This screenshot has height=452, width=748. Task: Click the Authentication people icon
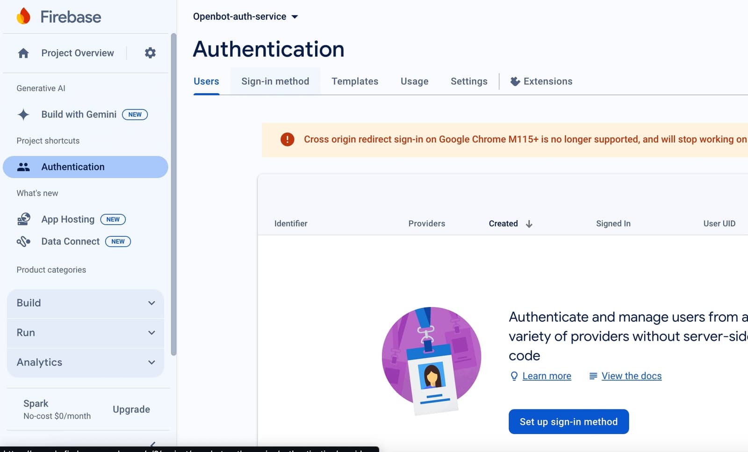point(23,167)
